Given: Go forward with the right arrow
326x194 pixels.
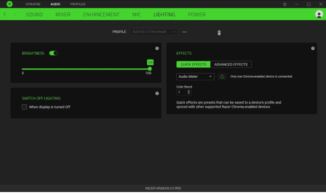Looking at the screenshot, I should 15,14.
